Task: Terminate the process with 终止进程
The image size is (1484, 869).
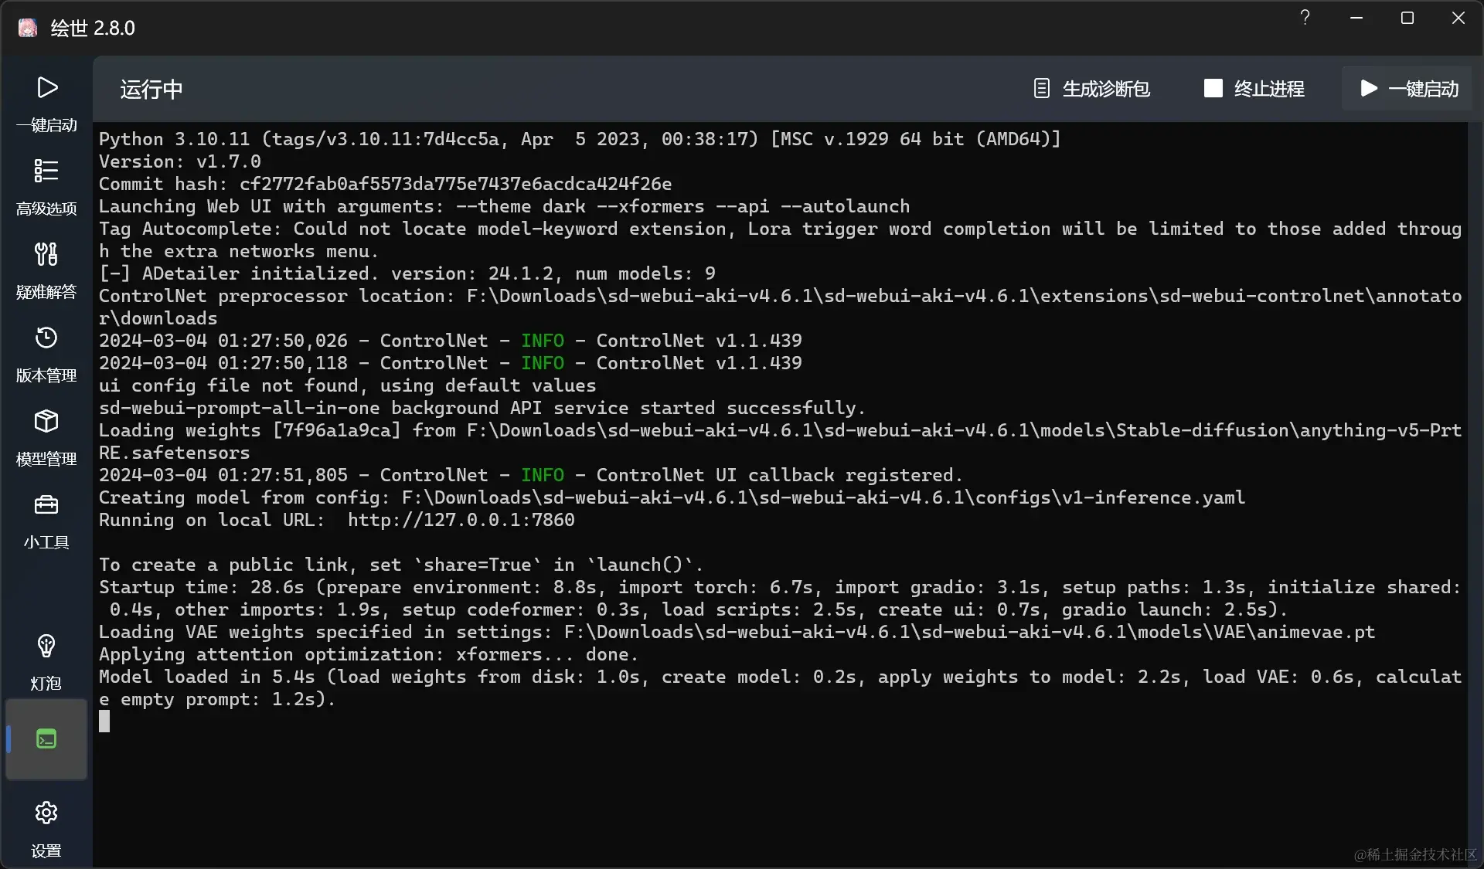Action: pos(1269,88)
